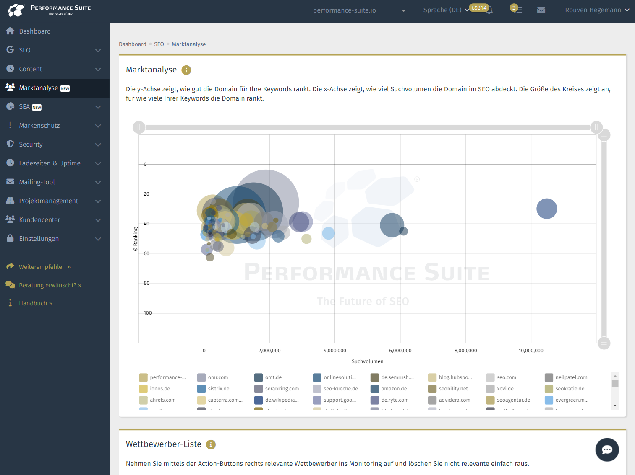The height and width of the screenshot is (475, 635).
Task: Click the Ladezeiten & Uptime clock icon
Action: point(10,163)
